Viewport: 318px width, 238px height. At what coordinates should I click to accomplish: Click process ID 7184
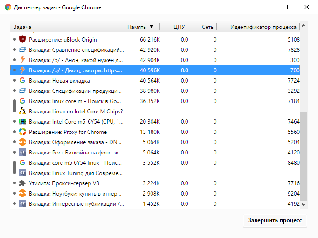[294, 101]
